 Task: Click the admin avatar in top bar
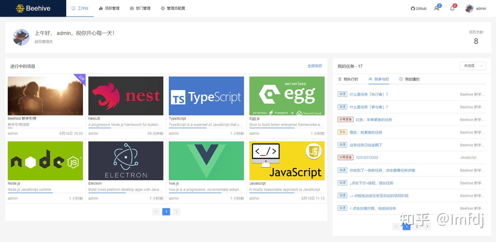[x=469, y=8]
